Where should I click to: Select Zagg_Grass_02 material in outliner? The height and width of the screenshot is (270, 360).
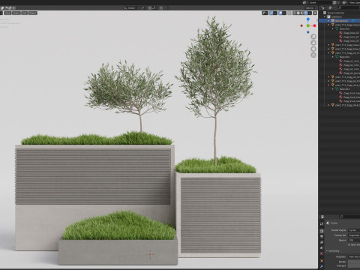tap(349, 37)
